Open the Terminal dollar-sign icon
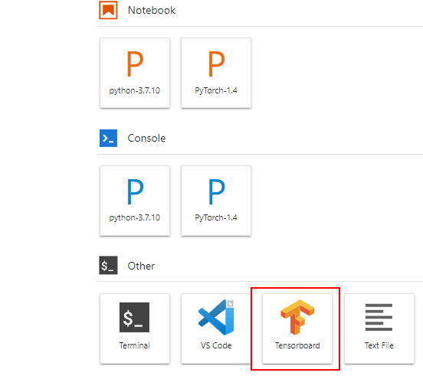The height and width of the screenshot is (376, 423). [134, 317]
